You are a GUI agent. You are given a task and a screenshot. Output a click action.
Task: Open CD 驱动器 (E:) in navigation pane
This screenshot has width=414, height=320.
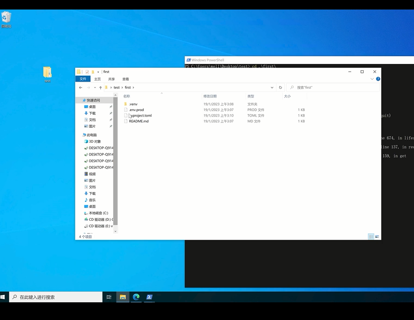98,226
